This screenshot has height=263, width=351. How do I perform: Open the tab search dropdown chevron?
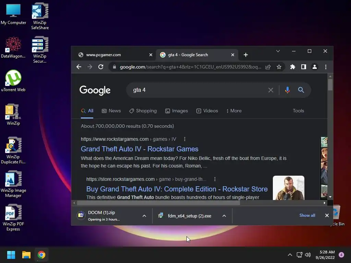278,51
